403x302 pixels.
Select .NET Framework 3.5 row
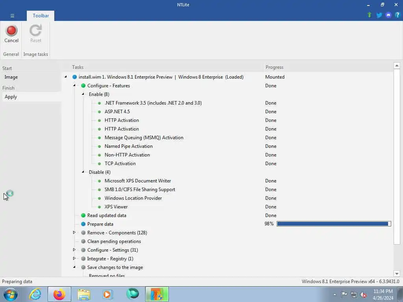[153, 103]
